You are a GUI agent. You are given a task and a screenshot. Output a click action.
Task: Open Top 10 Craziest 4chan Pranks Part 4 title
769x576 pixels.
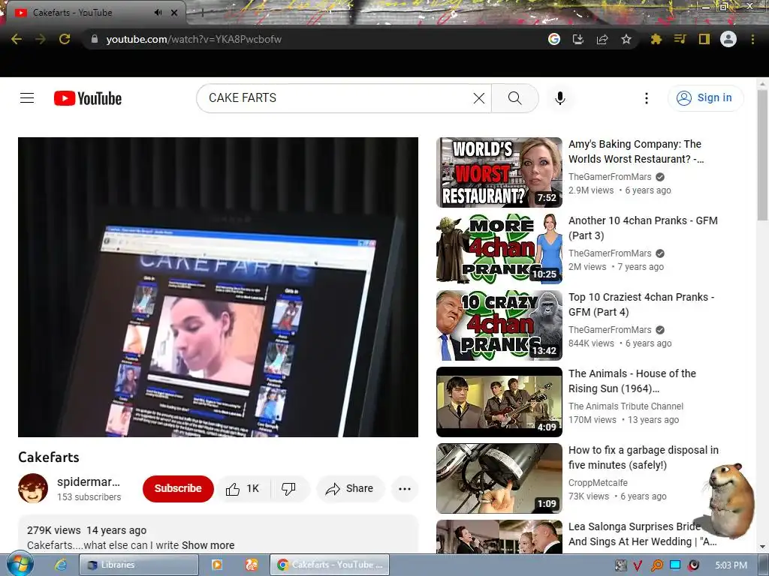click(641, 304)
